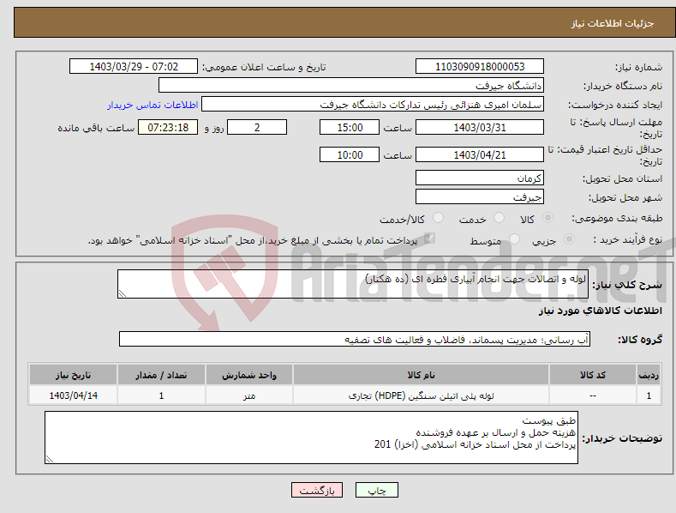The image size is (676, 513).
Task: Click the ردیف column header
Action: point(649,374)
